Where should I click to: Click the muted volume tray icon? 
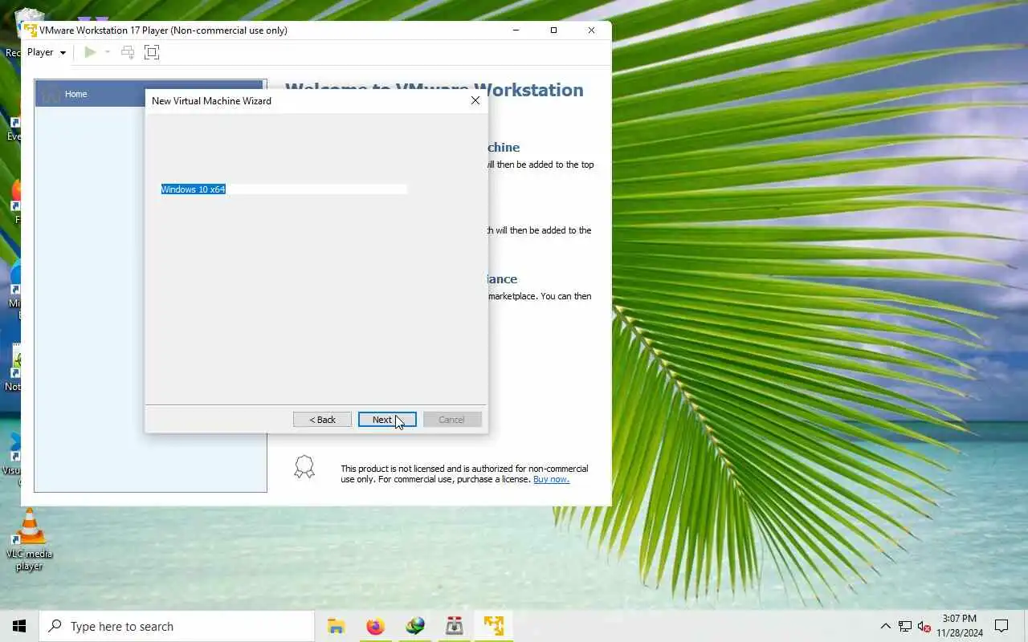[924, 626]
